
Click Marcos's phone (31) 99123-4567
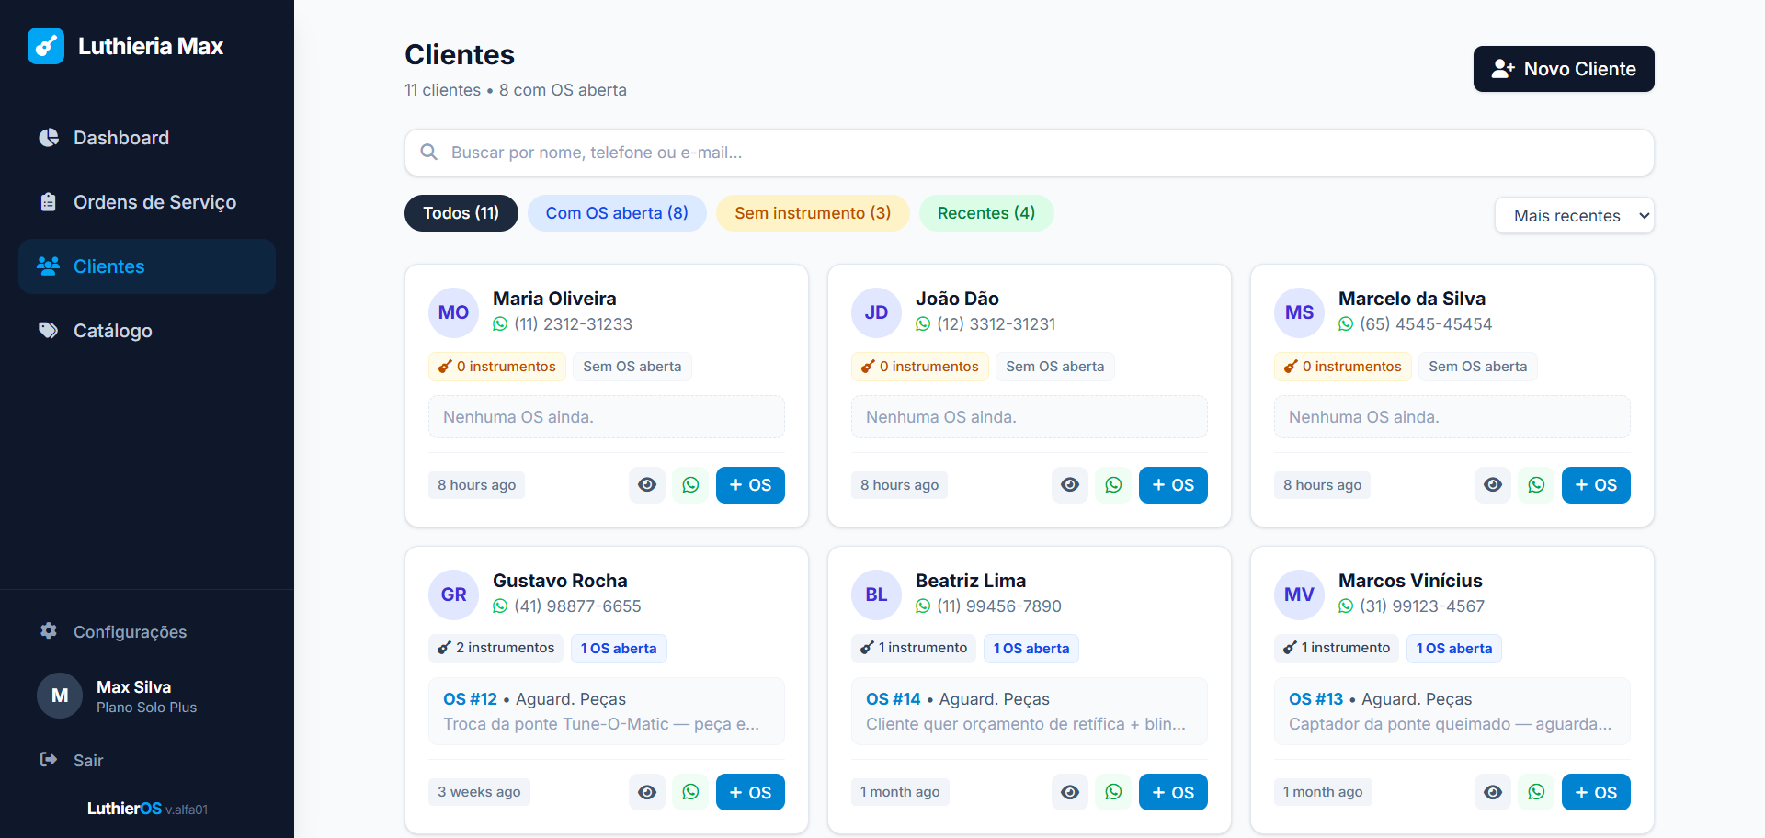coord(1422,606)
